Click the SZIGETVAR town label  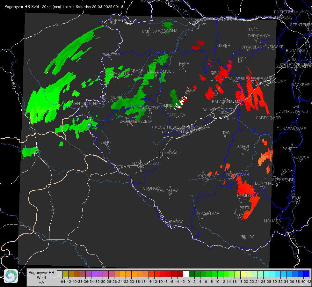pos(209,214)
